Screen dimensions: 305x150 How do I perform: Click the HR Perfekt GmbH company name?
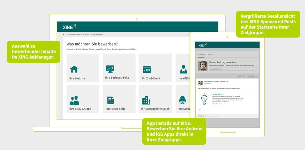(217, 104)
